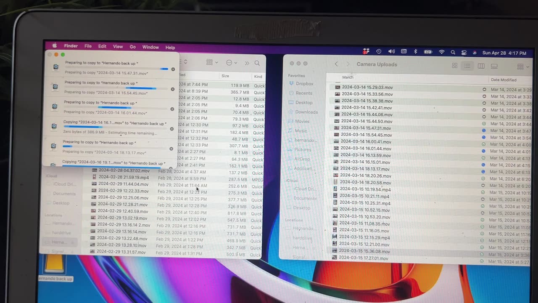
Task: Open the Help menu
Action: tap(170, 48)
